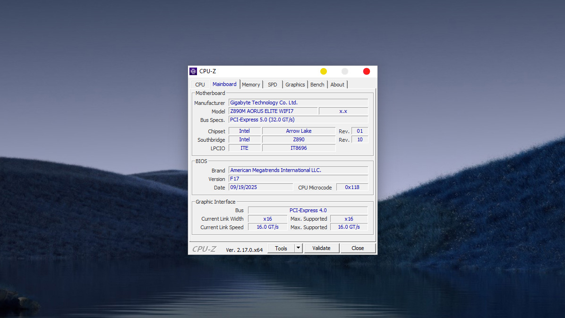Switch to the CPU tab
The height and width of the screenshot is (318, 565).
coord(200,85)
